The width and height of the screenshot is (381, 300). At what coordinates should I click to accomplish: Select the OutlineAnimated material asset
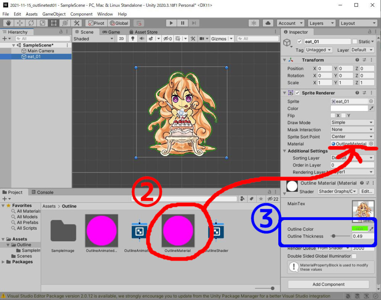pos(102,234)
